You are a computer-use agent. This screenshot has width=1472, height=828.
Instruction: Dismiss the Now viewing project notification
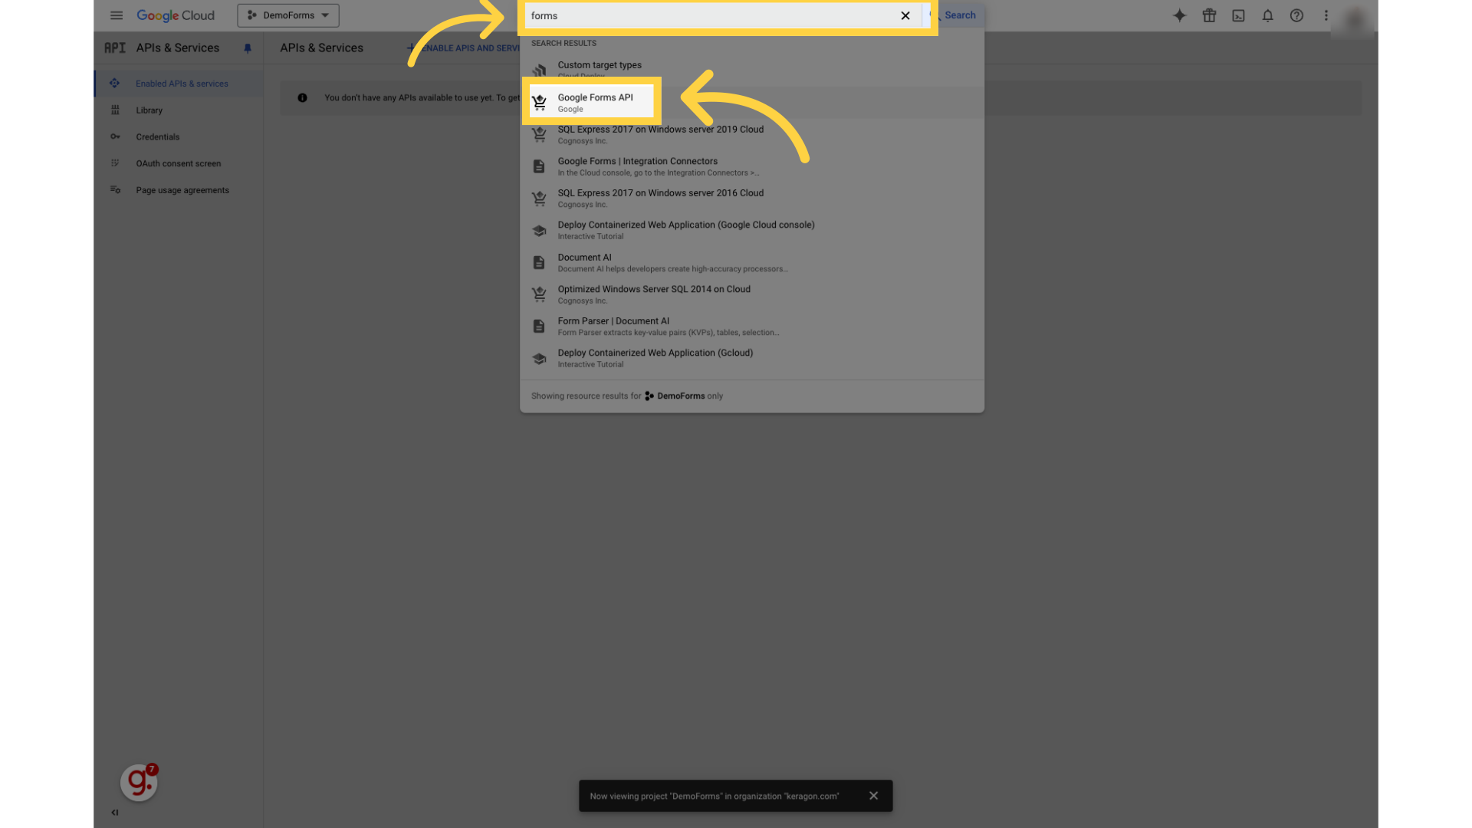click(873, 796)
